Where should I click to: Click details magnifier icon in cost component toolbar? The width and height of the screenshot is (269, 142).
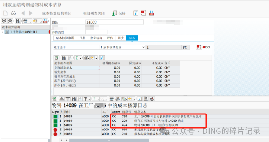click(56, 58)
